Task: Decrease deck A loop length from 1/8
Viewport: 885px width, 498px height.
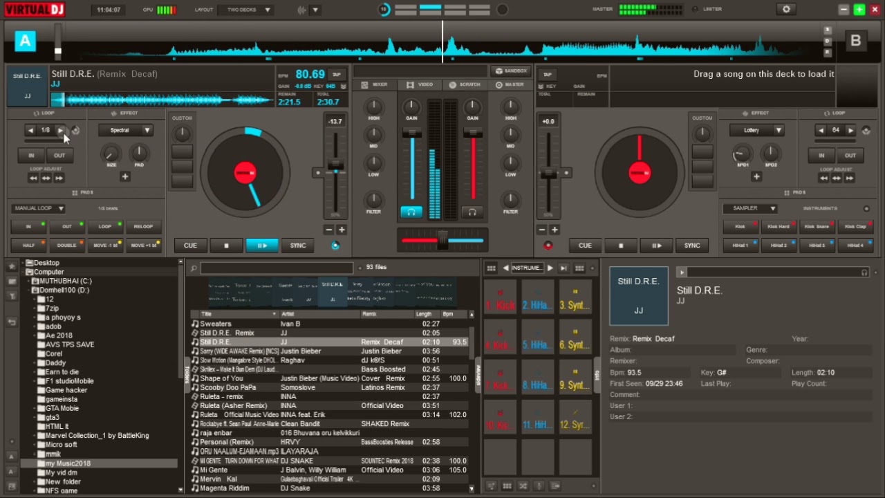Action: (x=30, y=130)
